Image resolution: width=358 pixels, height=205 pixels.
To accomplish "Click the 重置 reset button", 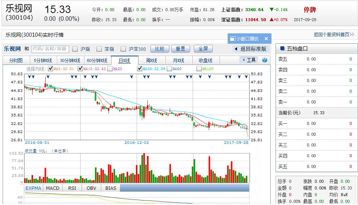I will coord(180,49).
